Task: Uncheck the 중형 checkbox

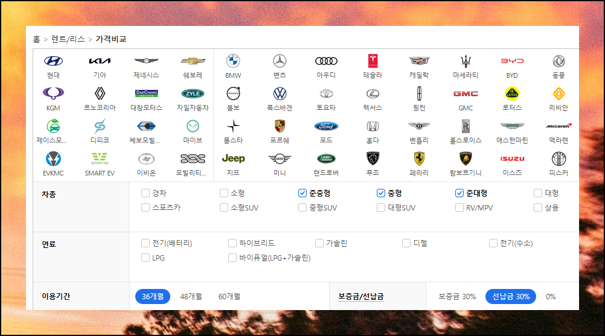Action: [x=381, y=193]
